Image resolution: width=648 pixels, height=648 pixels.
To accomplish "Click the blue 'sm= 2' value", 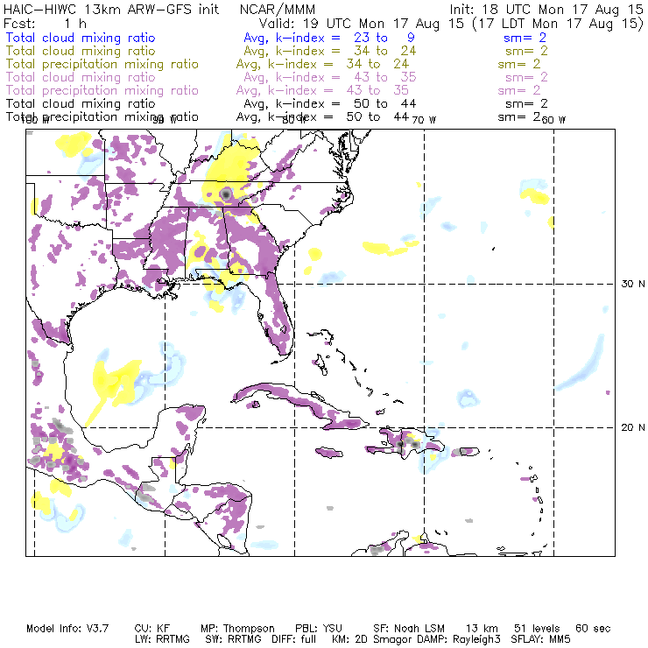I will (x=525, y=38).
